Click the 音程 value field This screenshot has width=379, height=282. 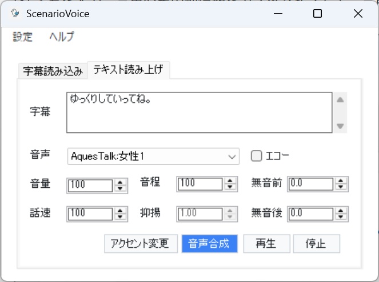point(200,184)
